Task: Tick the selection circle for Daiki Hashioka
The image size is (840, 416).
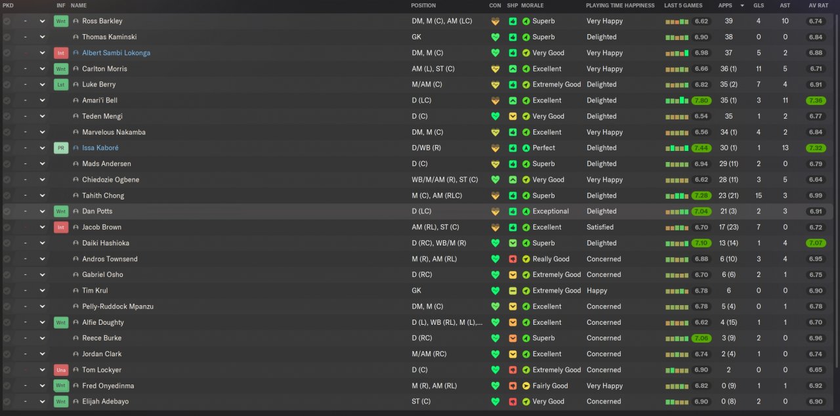Action: click(7, 243)
